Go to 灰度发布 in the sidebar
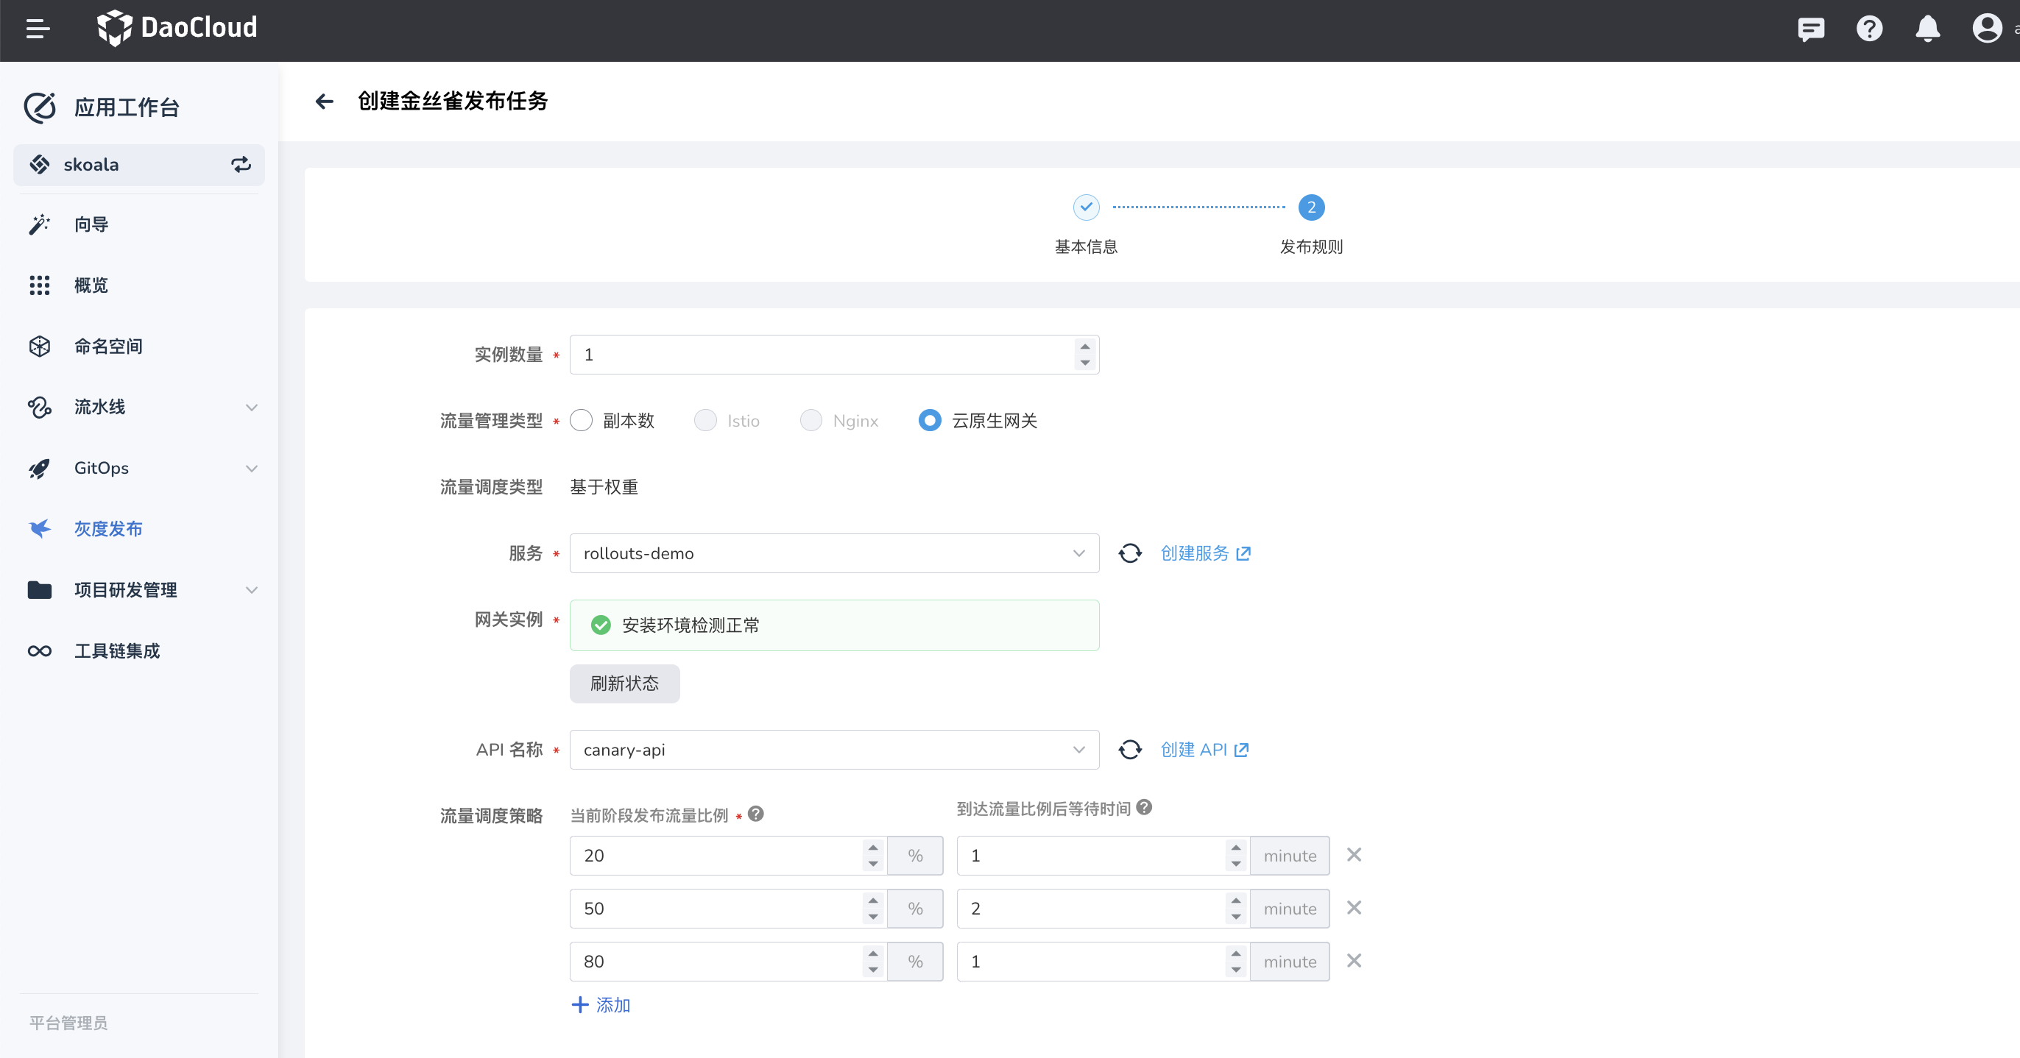This screenshot has height=1058, width=2020. tap(108, 529)
